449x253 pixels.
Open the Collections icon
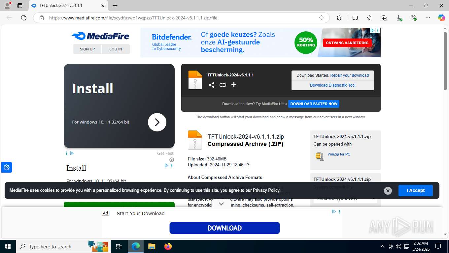[384, 18]
